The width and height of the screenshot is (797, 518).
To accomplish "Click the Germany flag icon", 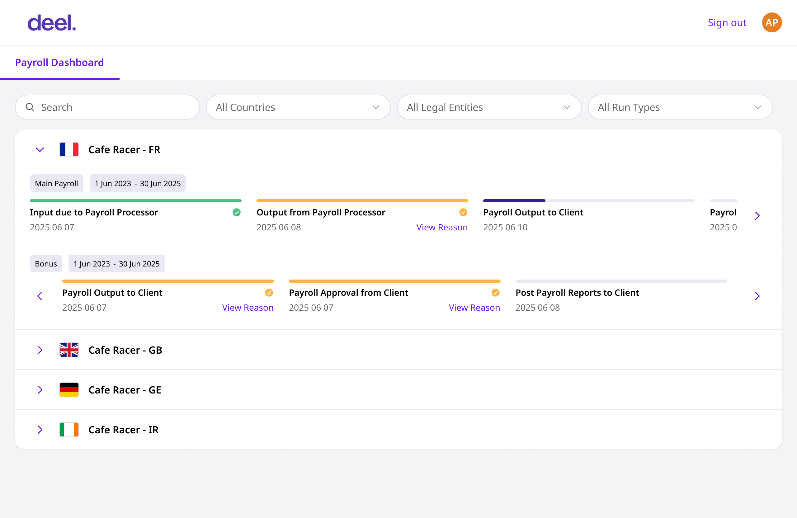I will tap(69, 390).
